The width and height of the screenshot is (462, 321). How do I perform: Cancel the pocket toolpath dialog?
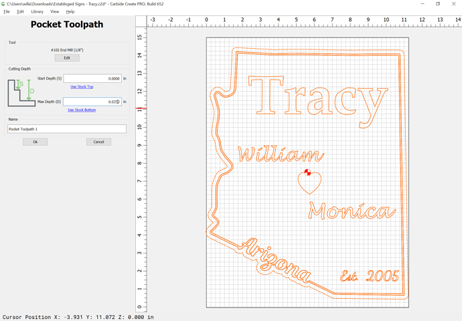(98, 142)
